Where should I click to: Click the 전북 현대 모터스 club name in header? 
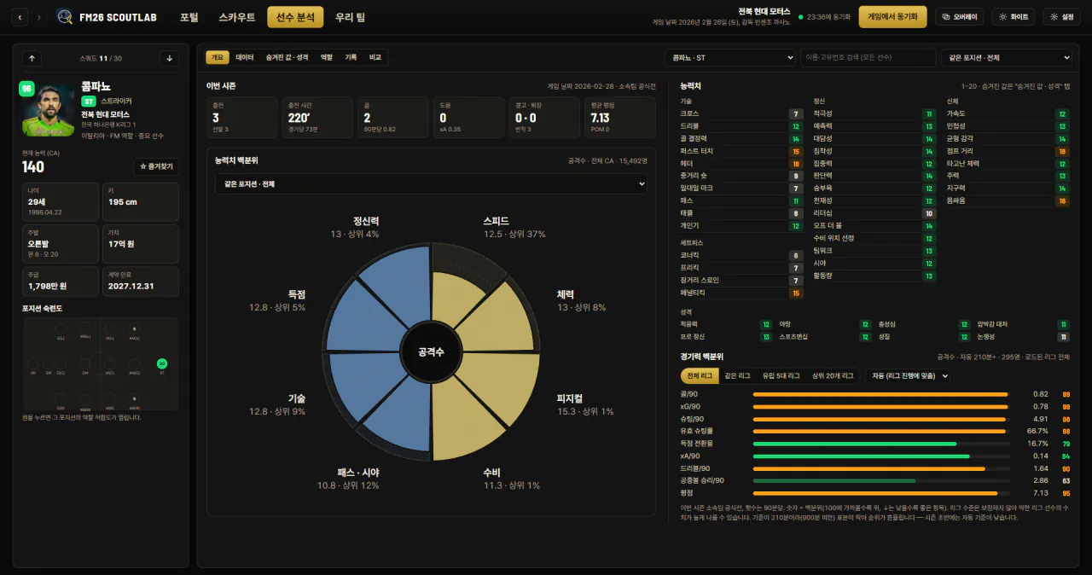(x=764, y=11)
